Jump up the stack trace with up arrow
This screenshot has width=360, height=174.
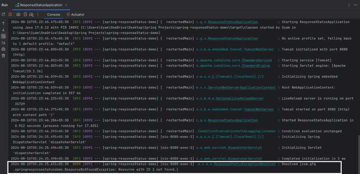click(4, 23)
